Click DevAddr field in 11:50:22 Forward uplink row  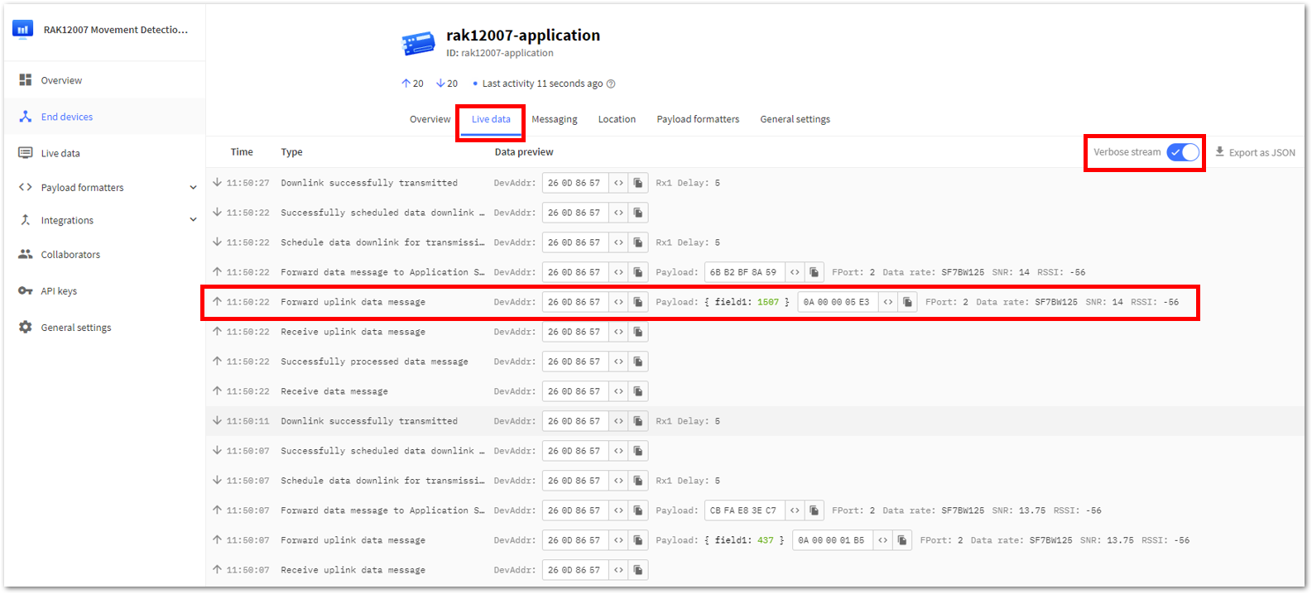point(575,302)
